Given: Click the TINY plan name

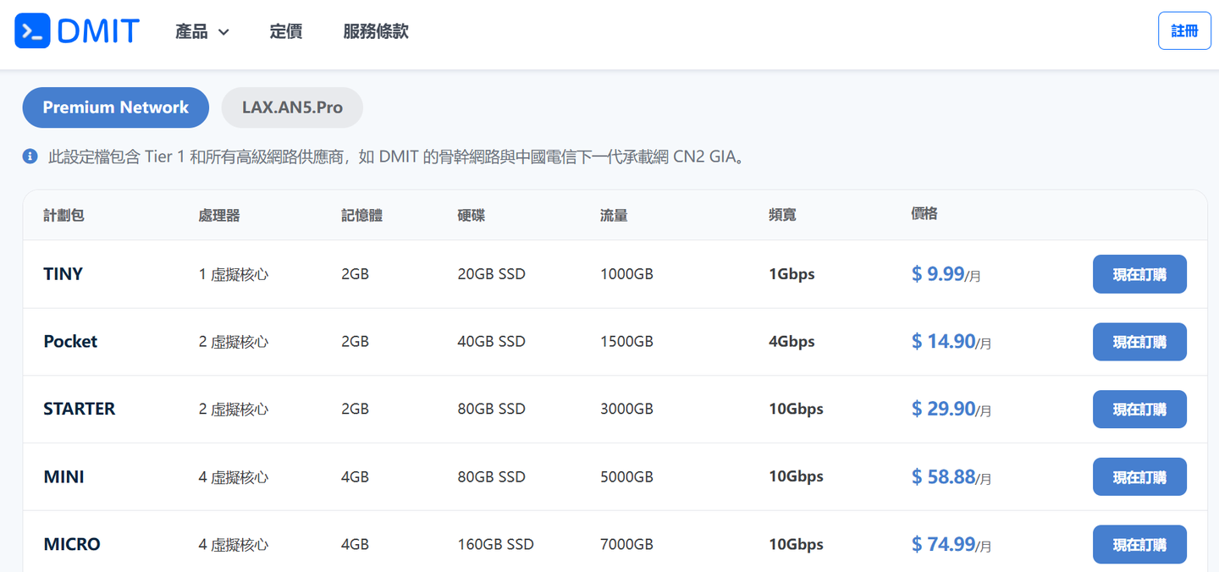Looking at the screenshot, I should [x=63, y=274].
